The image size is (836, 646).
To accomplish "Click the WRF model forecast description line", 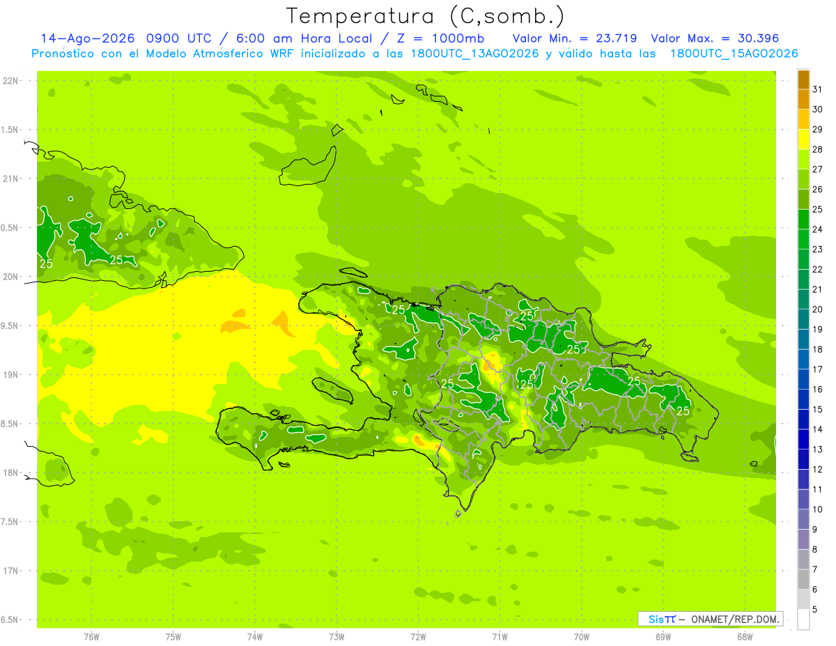I will (x=415, y=54).
